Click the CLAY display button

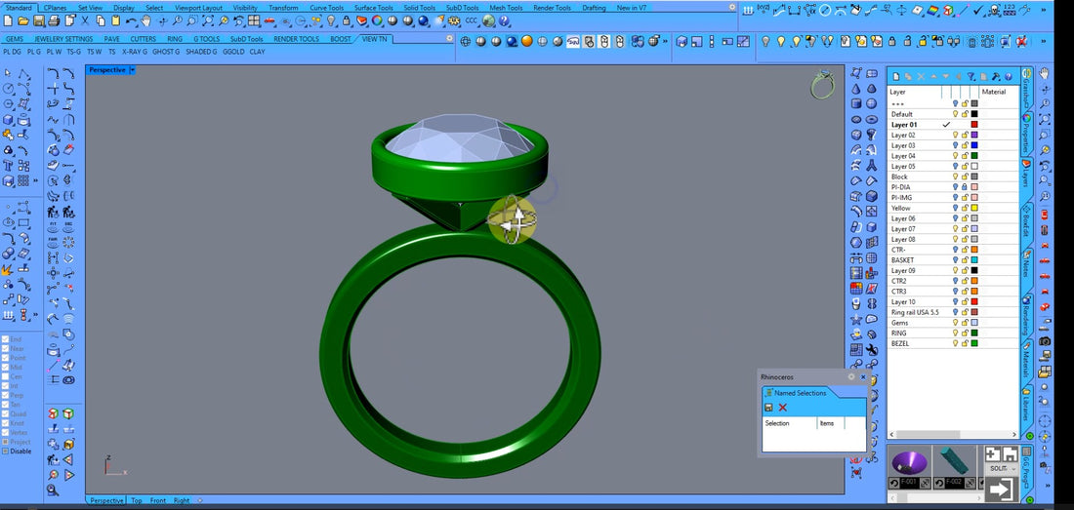click(x=257, y=52)
